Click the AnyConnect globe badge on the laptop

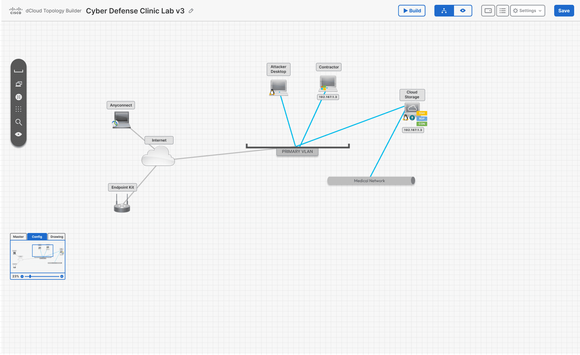[x=115, y=123]
